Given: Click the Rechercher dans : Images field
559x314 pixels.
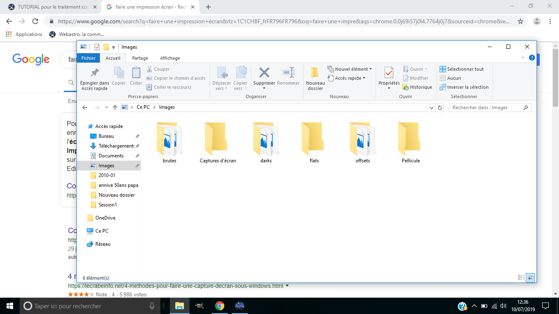Looking at the screenshot, I should pos(490,108).
